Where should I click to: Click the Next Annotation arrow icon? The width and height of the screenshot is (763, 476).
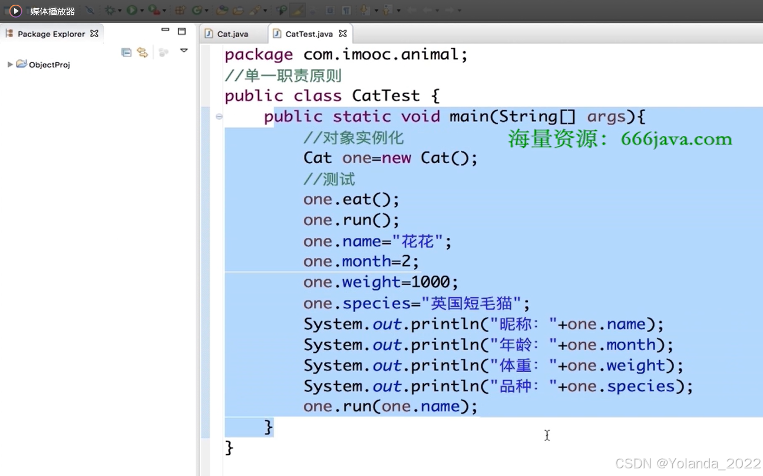click(x=365, y=11)
